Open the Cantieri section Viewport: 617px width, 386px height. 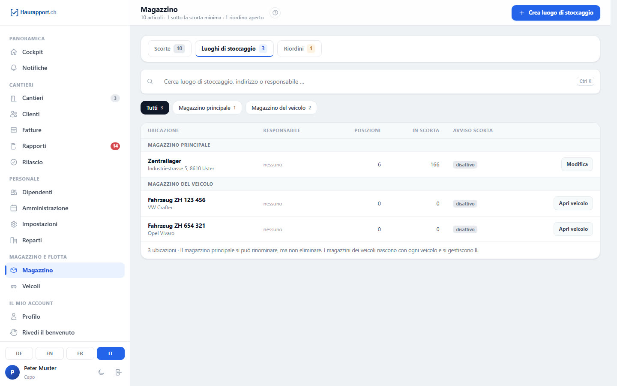pos(65,98)
